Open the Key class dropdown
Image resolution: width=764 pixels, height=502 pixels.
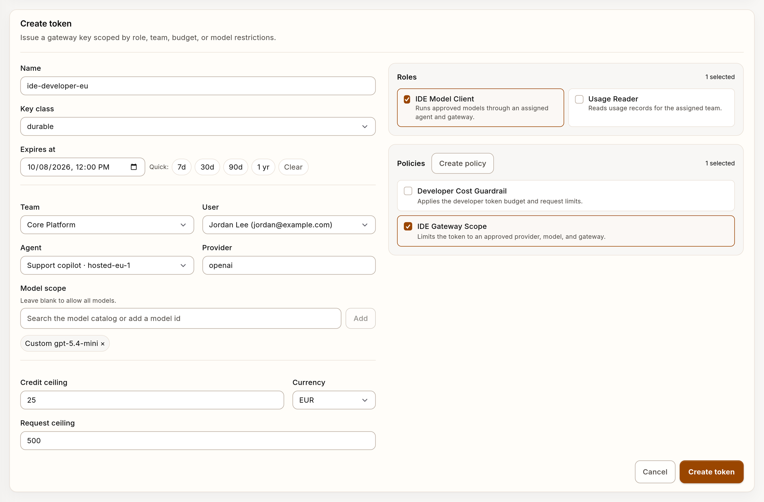pos(198,126)
